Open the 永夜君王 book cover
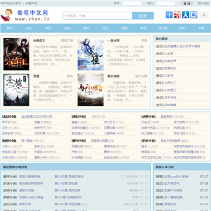 pyautogui.click(x=16, y=54)
